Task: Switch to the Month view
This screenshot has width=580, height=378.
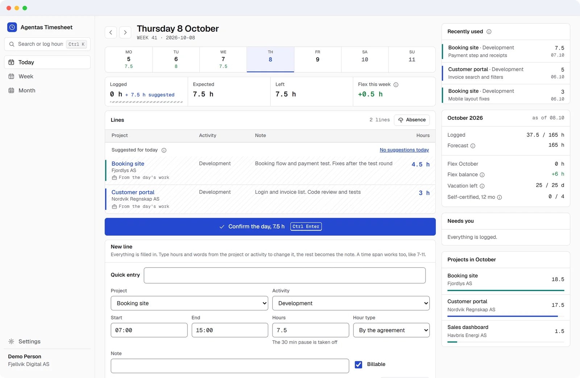Action: [47, 91]
